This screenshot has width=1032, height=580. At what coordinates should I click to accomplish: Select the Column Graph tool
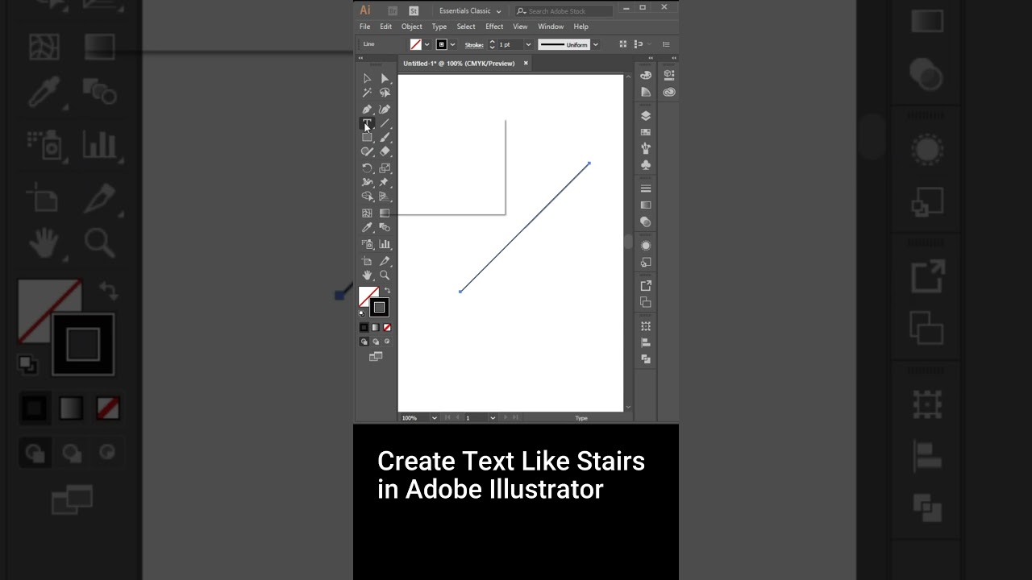pyautogui.click(x=385, y=244)
